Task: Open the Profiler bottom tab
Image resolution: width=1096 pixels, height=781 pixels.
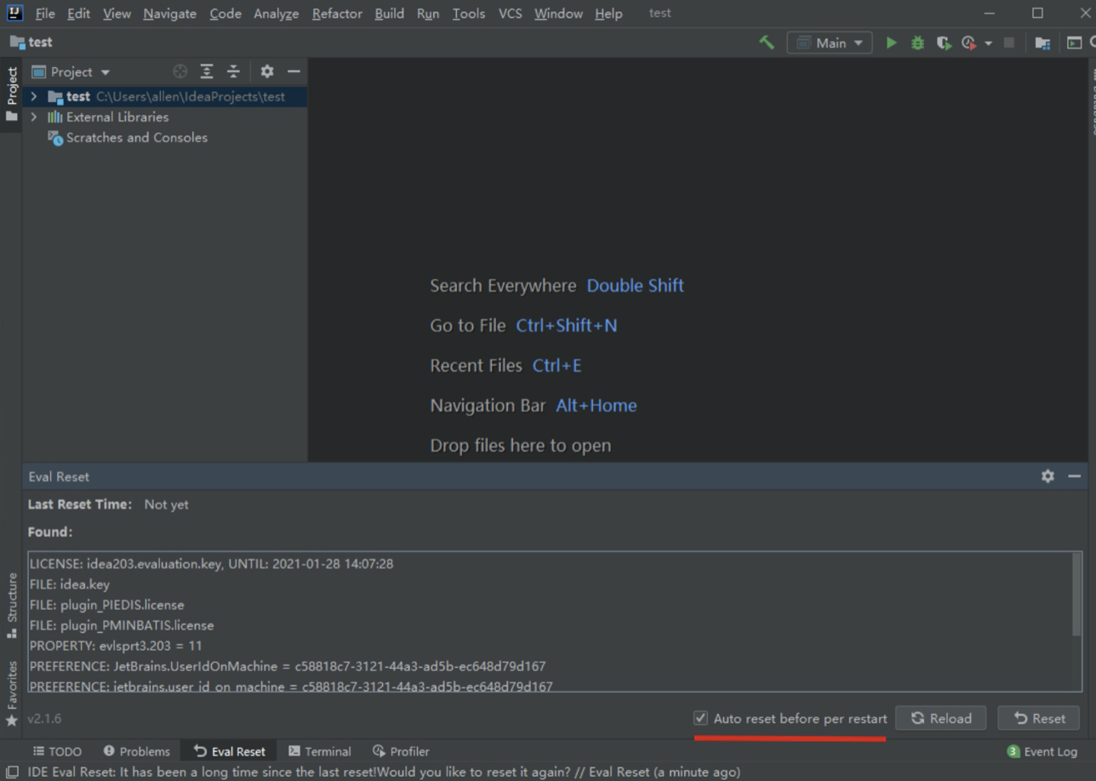Action: click(401, 751)
